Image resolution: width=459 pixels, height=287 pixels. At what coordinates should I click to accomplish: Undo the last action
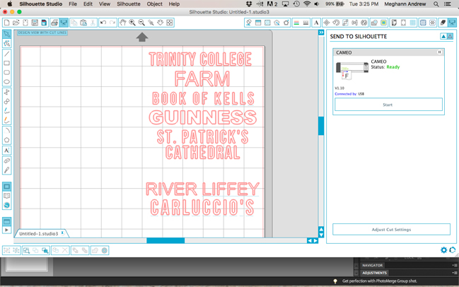pos(103,23)
